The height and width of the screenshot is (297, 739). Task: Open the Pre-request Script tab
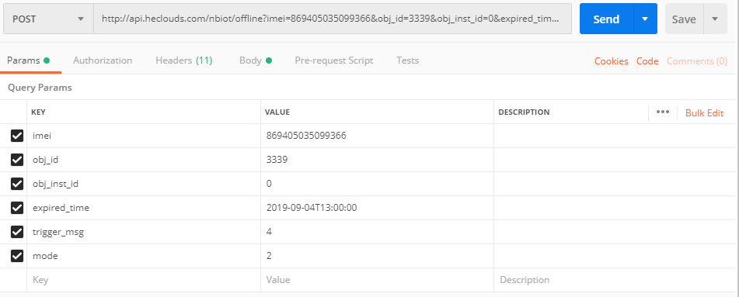coord(333,60)
